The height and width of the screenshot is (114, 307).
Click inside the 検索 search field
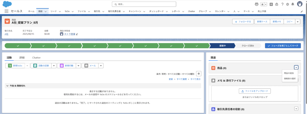click(x=144, y=4)
